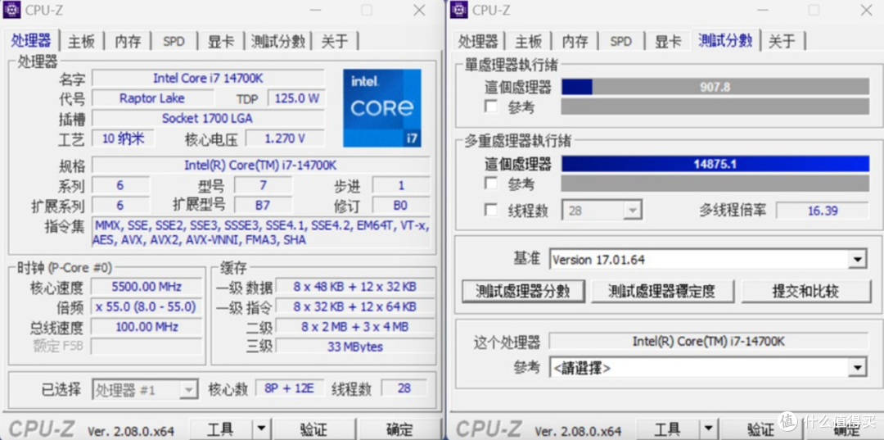Click 验证 button in left window

pyautogui.click(x=313, y=430)
